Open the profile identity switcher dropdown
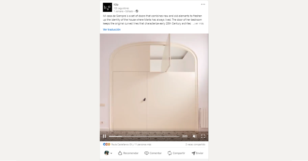The height and width of the screenshot is (161, 308). point(108,153)
